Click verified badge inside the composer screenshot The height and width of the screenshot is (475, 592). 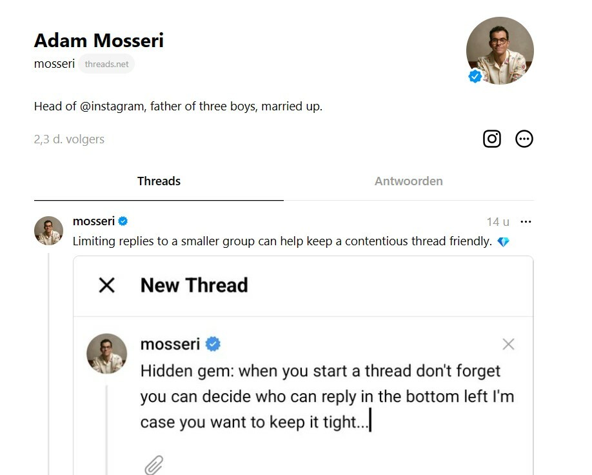(x=213, y=344)
